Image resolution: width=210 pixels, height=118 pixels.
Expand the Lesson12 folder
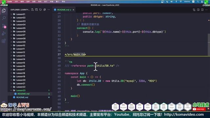pyautogui.click(x=11, y=52)
